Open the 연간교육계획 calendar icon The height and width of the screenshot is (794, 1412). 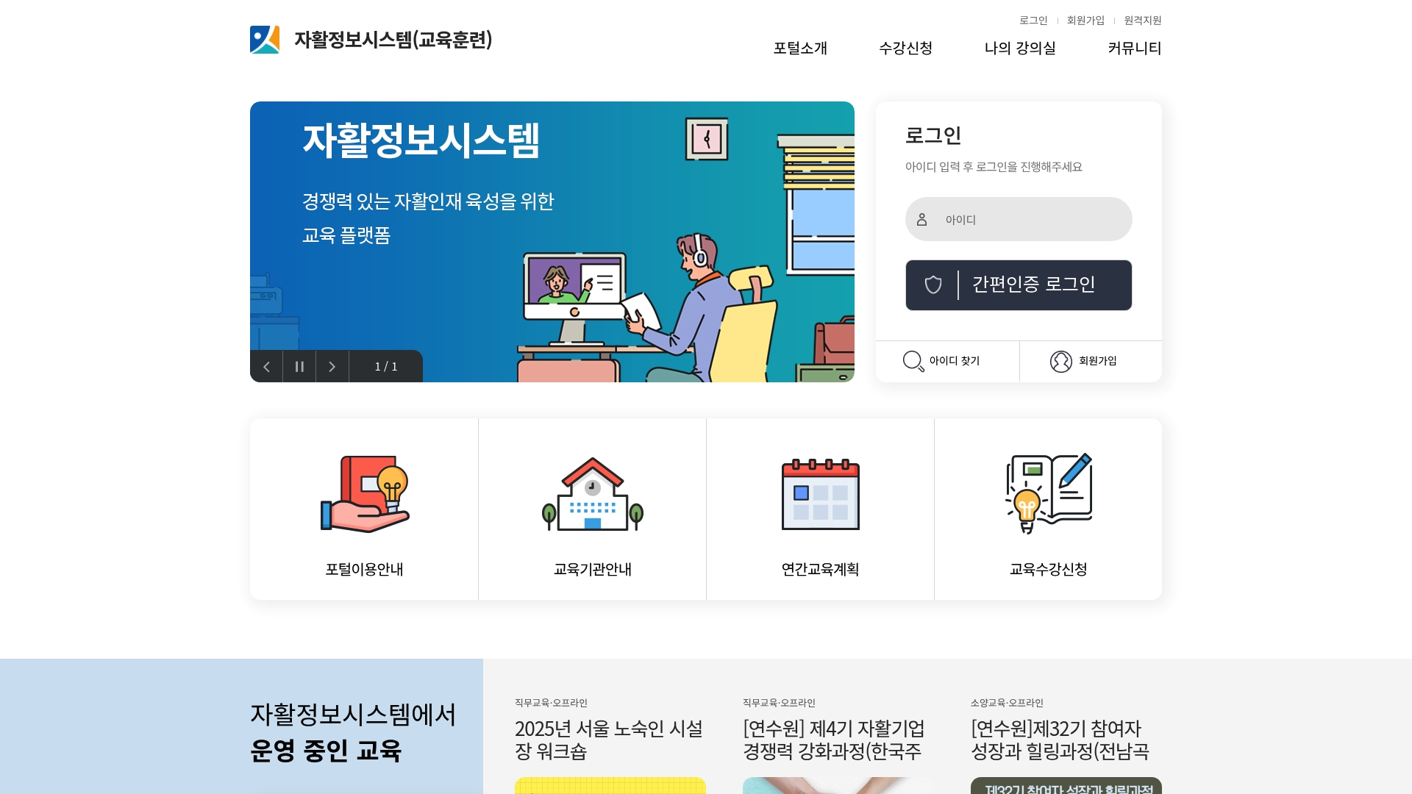click(x=821, y=493)
